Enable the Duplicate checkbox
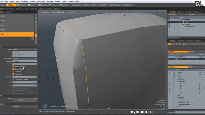205x115 pixels. click(13, 72)
